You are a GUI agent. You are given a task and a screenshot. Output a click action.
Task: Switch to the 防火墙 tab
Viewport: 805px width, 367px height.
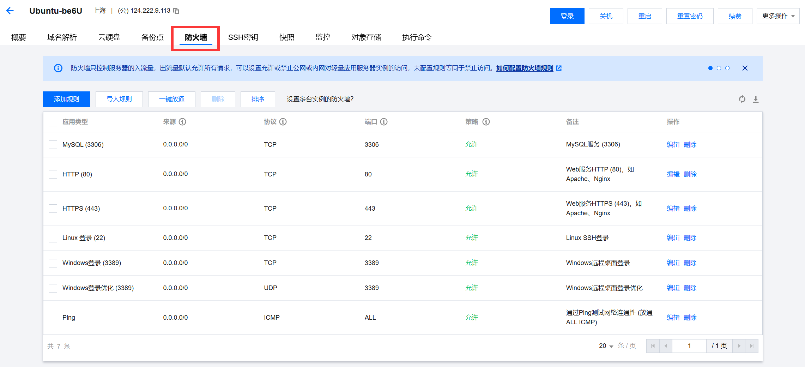coord(196,37)
